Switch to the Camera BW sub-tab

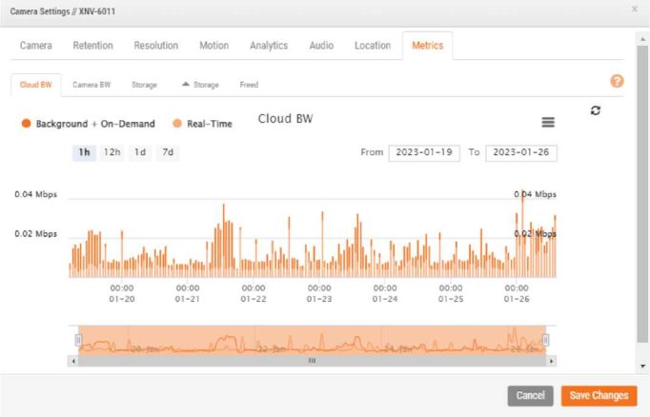click(91, 85)
